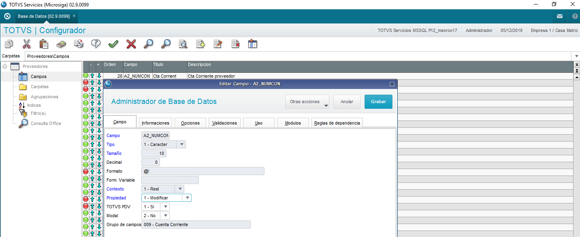Open the Reglas de dependencia tab

click(337, 123)
